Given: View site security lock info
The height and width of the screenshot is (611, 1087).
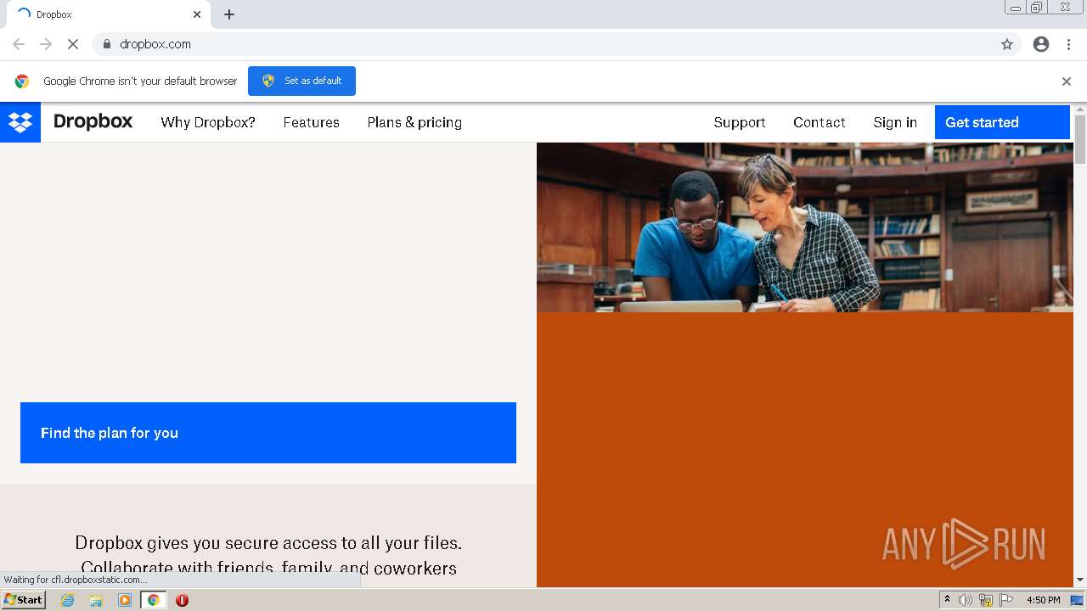Looking at the screenshot, I should tap(106, 44).
